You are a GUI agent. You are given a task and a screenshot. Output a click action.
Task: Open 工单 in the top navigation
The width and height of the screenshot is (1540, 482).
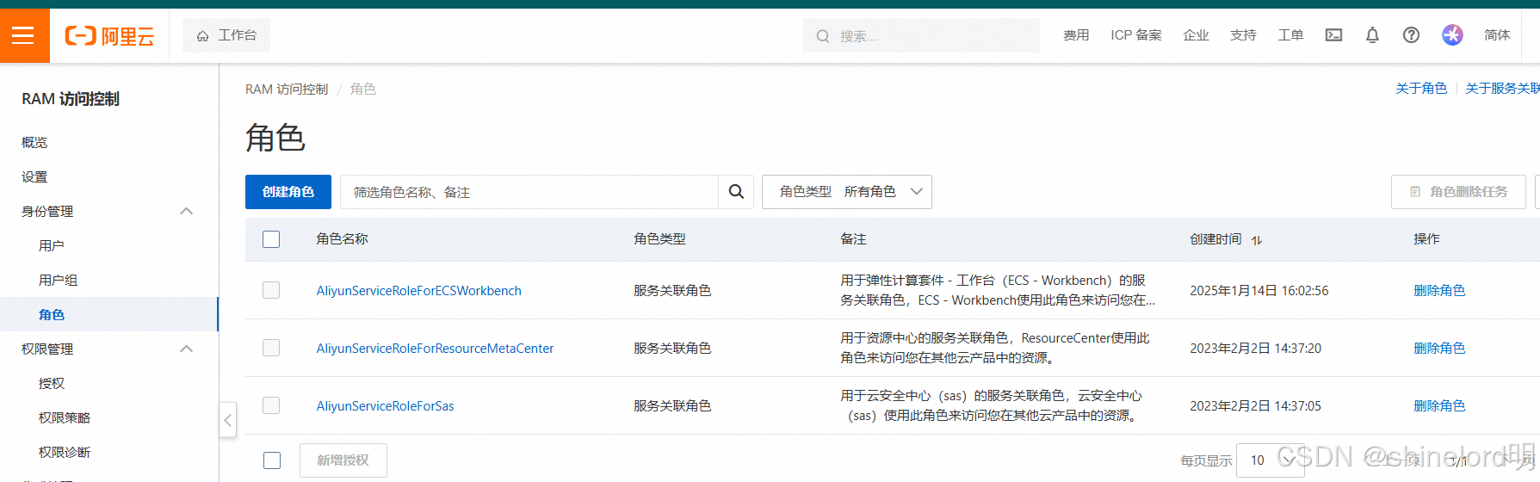click(x=1290, y=35)
